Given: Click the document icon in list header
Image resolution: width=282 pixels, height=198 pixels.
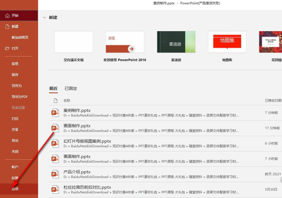Looking at the screenshot, I should coord(56,100).
